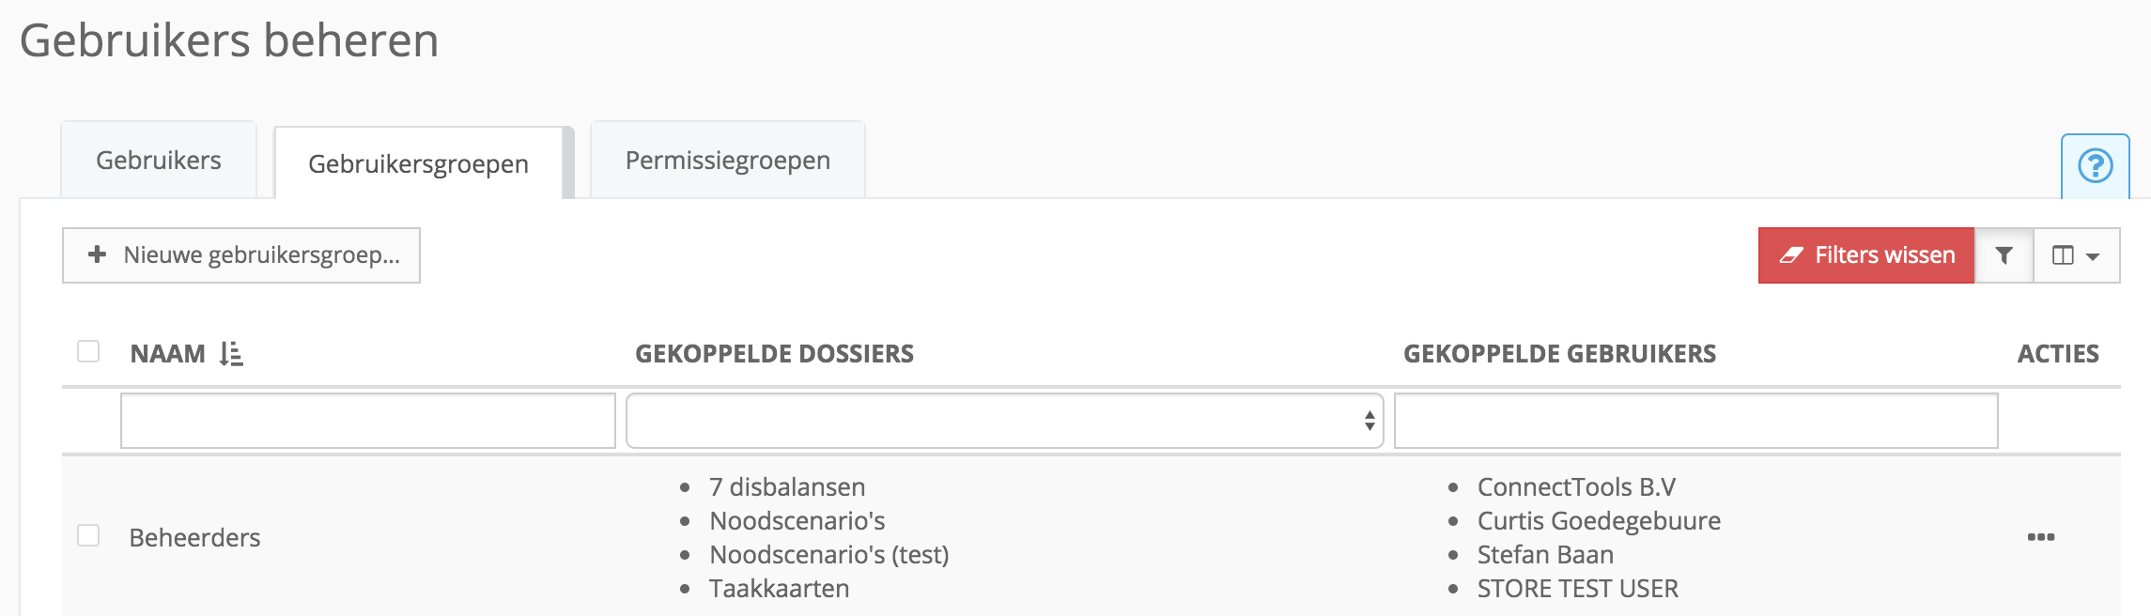Switch to the Gebruikers tab

159,160
